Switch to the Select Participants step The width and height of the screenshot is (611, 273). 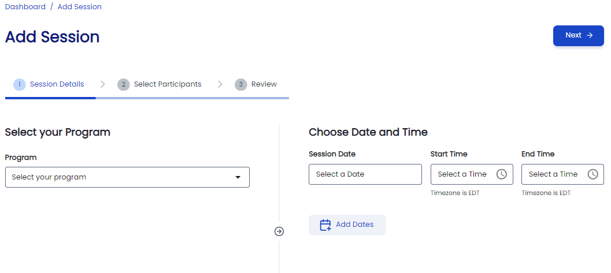pyautogui.click(x=168, y=84)
